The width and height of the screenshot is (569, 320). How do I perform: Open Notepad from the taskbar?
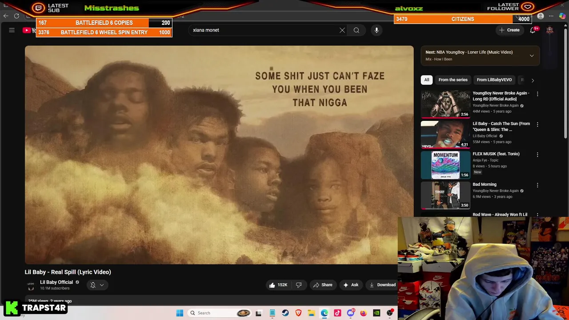point(272,313)
